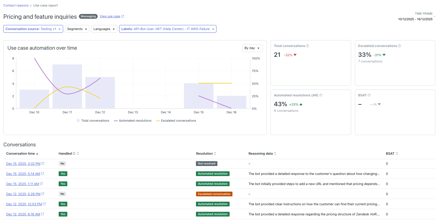The height and width of the screenshot is (221, 441).
Task: Click info icon beside Automated resolutions (AR)
Action: 321,95
